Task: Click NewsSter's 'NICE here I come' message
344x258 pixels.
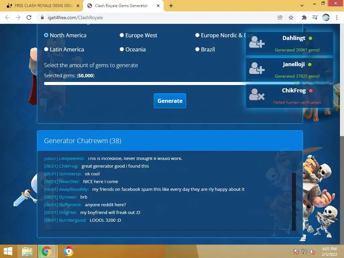Action: 100,181
